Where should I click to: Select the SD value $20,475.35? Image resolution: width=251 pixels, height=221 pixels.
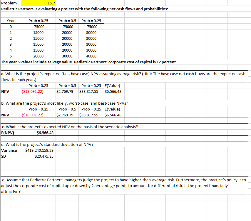(38, 156)
